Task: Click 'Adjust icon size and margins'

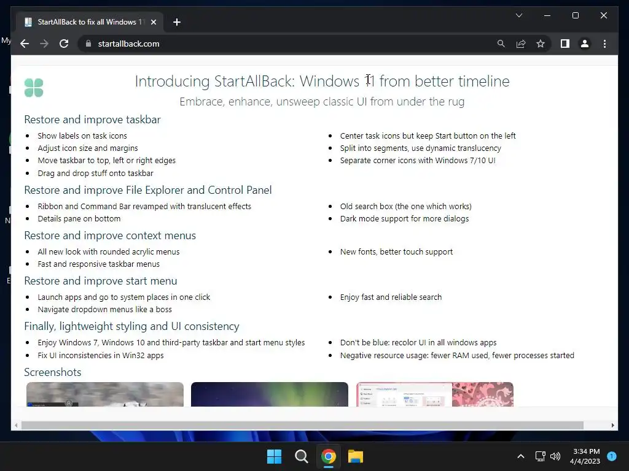Action: coord(88,148)
